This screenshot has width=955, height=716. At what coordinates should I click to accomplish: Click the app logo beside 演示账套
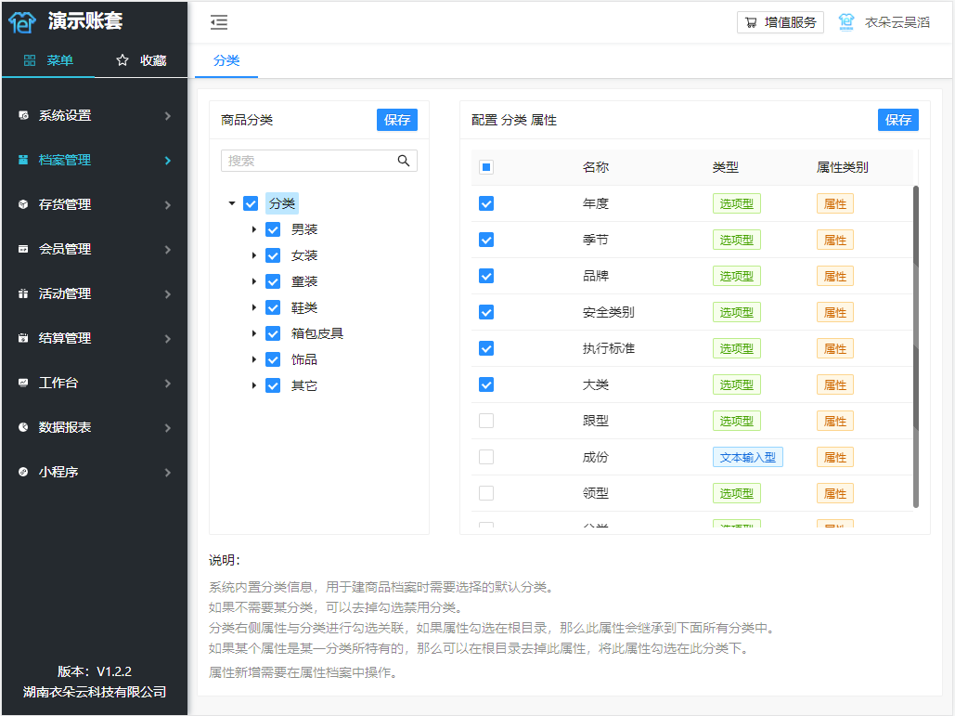click(22, 22)
